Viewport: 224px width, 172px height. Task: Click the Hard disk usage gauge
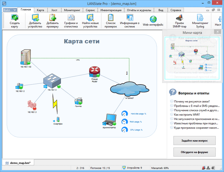[x=125, y=114]
